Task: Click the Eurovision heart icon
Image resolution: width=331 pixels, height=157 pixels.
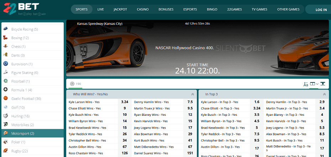Action: (6, 64)
